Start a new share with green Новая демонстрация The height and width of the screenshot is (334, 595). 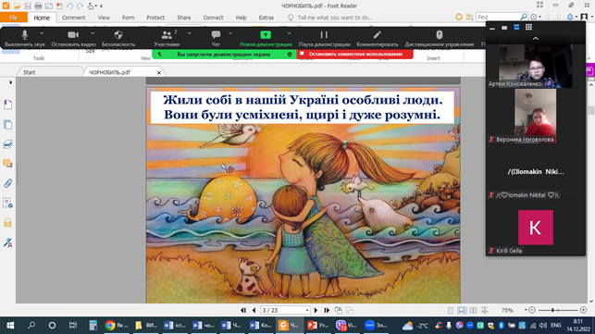pyautogui.click(x=266, y=38)
